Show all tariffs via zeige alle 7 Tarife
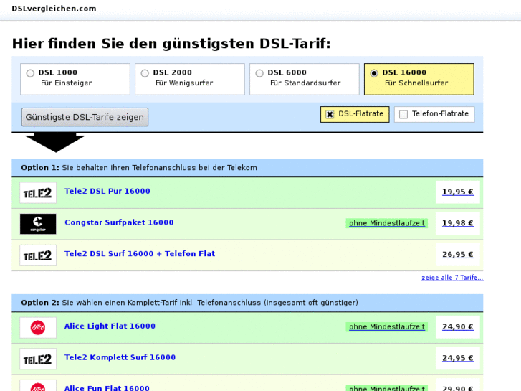Screen dimensions: 521x391 [x=452, y=278]
